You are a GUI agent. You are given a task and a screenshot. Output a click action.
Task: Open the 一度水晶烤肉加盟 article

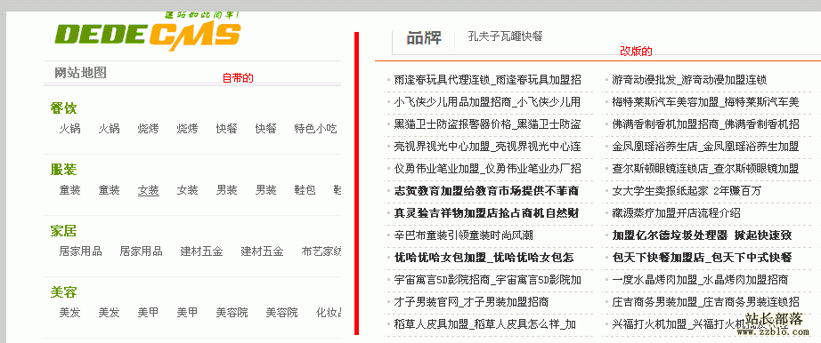click(700, 280)
